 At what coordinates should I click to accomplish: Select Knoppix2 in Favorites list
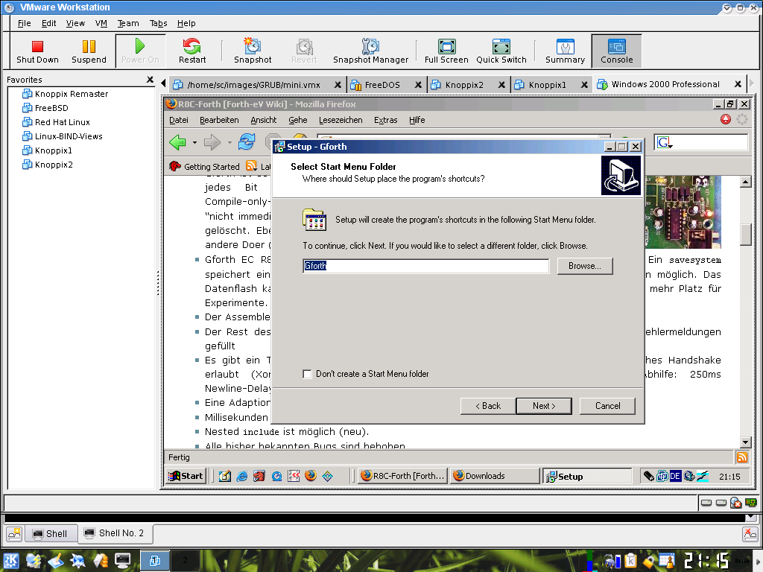pyautogui.click(x=48, y=165)
